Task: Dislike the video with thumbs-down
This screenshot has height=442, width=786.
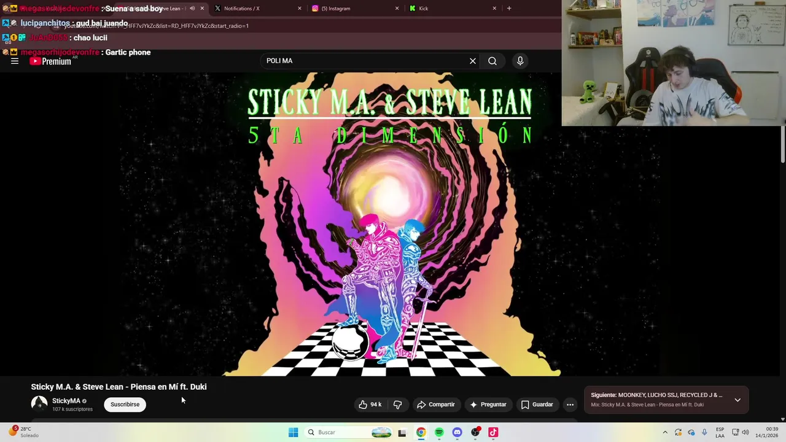Action: [x=397, y=405]
